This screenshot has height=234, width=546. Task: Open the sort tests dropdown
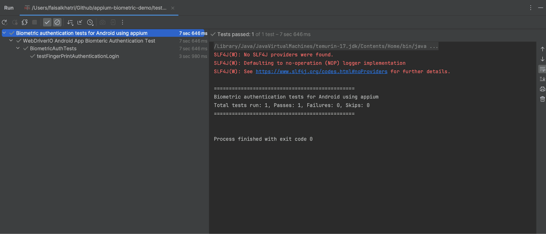pos(70,22)
